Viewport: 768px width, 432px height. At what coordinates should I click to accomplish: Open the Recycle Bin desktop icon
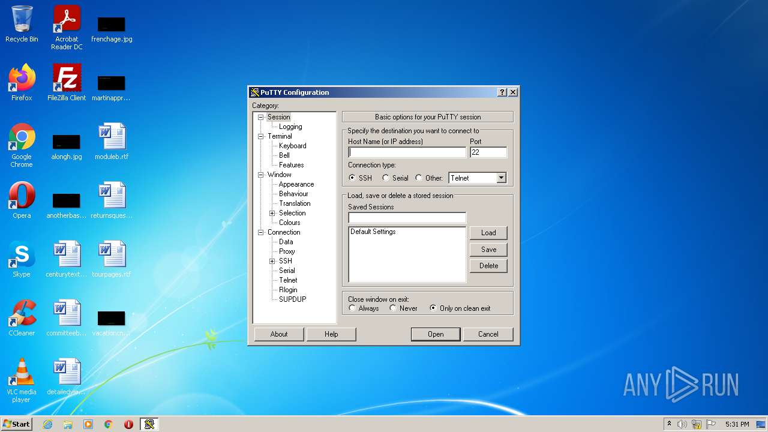pos(22,25)
